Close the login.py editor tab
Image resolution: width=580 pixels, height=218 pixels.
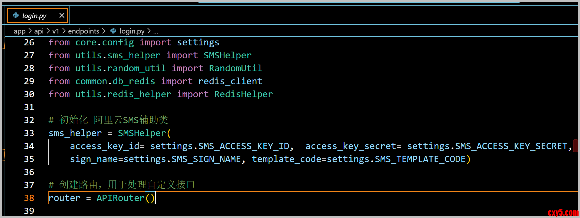(62, 15)
